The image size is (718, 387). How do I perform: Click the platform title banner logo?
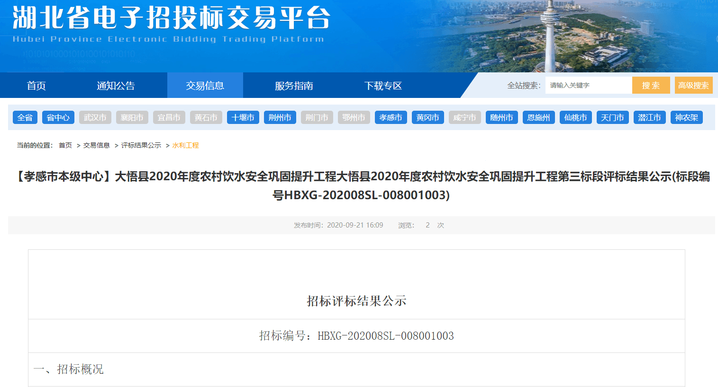(171, 24)
